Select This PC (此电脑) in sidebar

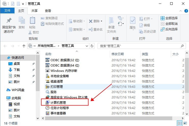click(x=16, y=98)
